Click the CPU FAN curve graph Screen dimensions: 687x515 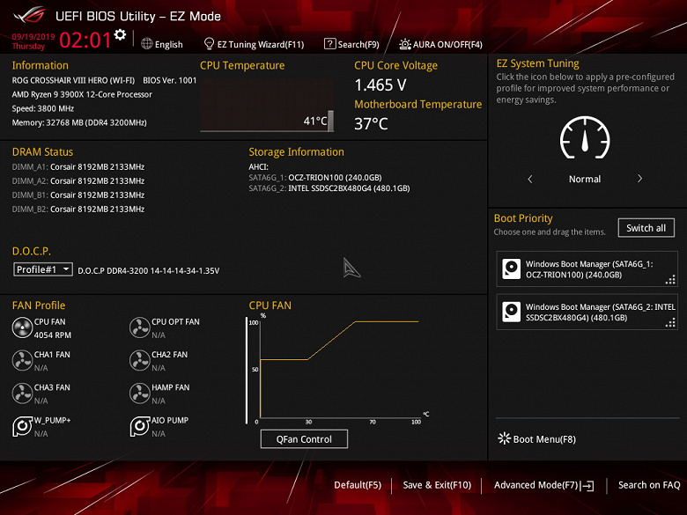[338, 370]
